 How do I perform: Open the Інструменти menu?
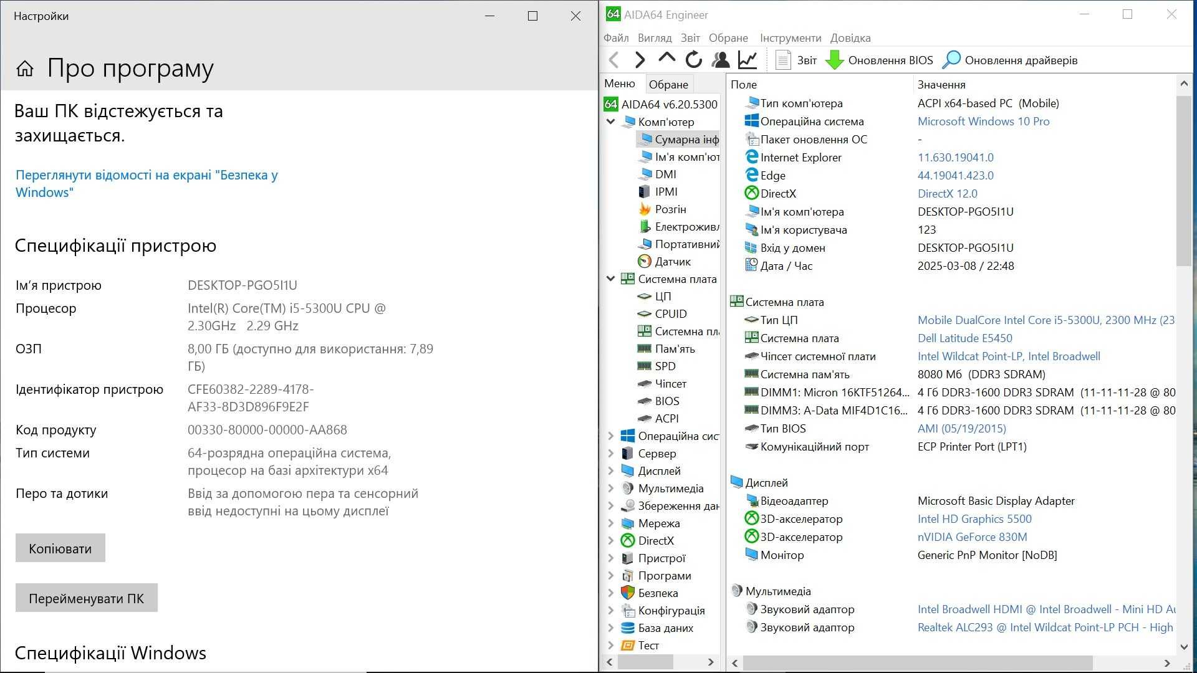point(791,38)
